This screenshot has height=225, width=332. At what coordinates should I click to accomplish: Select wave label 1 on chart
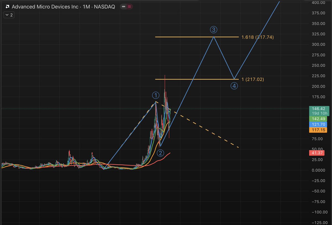(x=156, y=96)
